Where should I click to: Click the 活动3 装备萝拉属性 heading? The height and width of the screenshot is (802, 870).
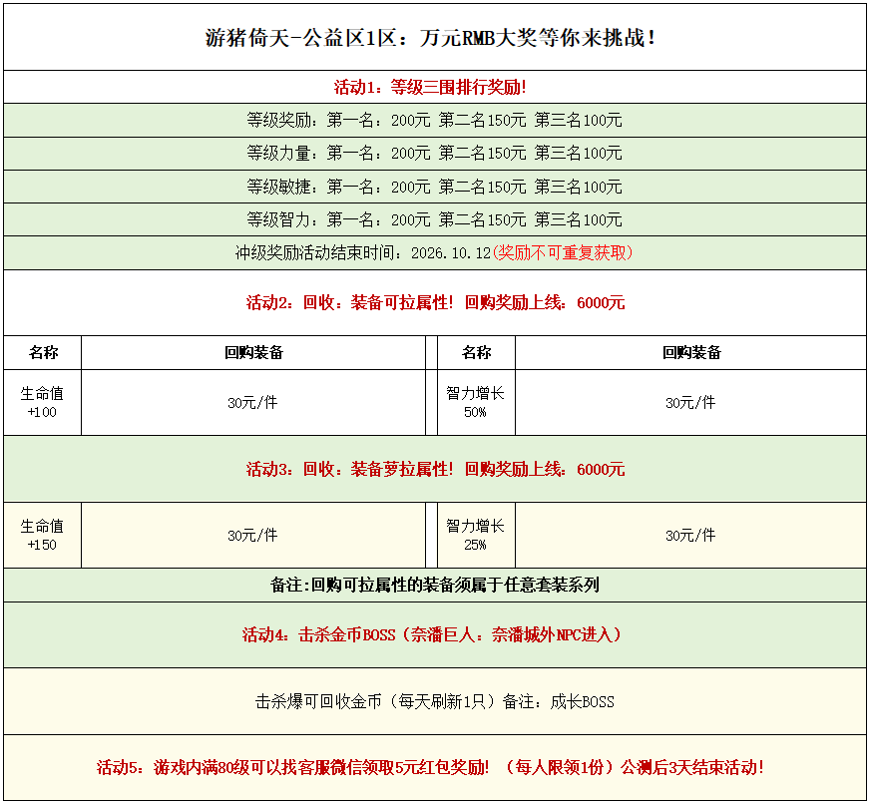[436, 469]
